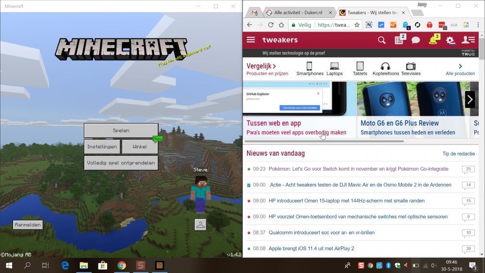Open the Tweakers settings gear icon

pos(451,40)
